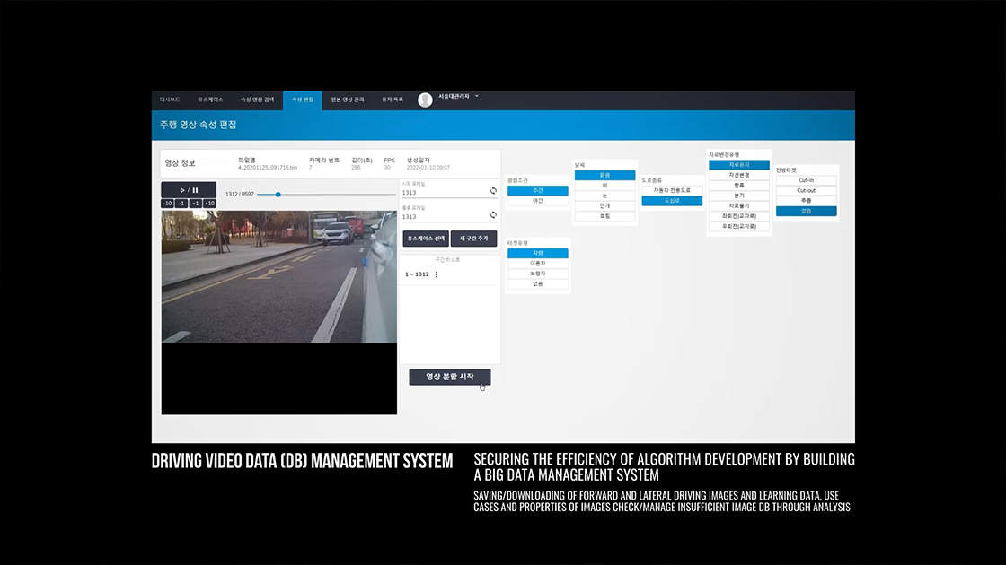Click creation date 2022-01-10 09:07
This screenshot has width=1006, height=565.
428,168
